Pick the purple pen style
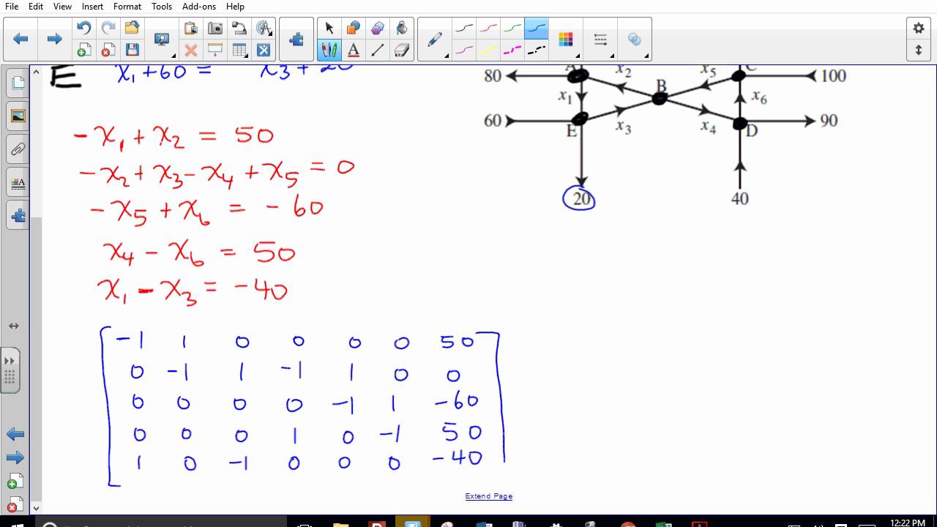This screenshot has height=527, width=937. click(x=464, y=51)
